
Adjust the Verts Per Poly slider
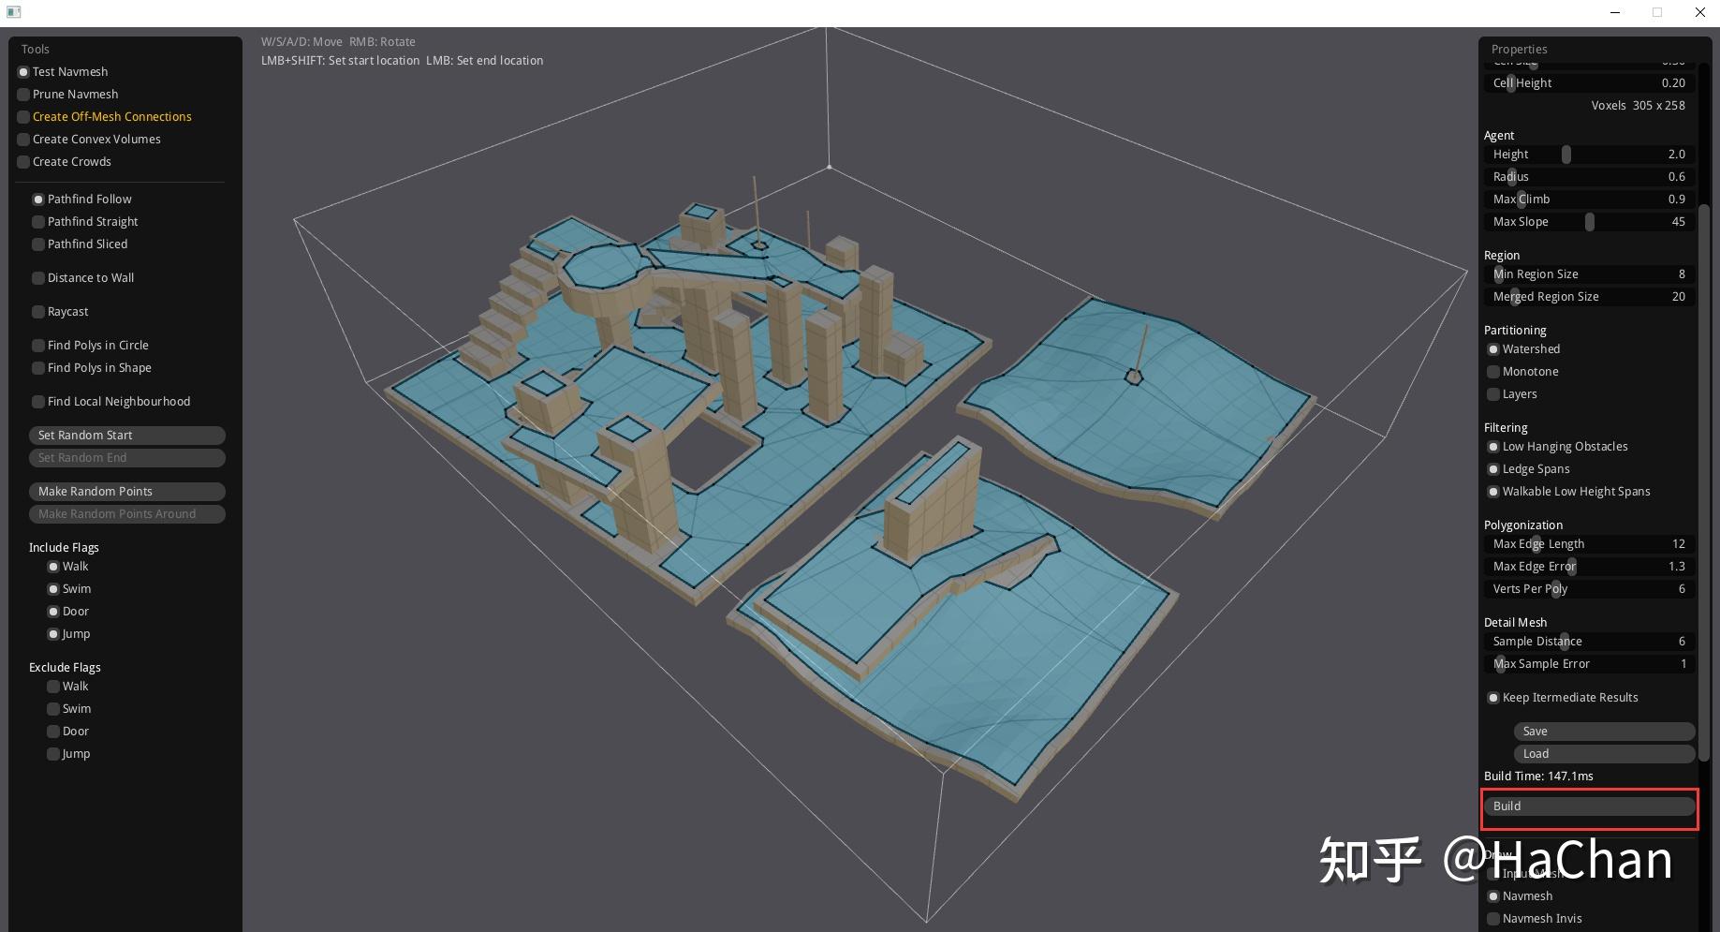[x=1589, y=589]
